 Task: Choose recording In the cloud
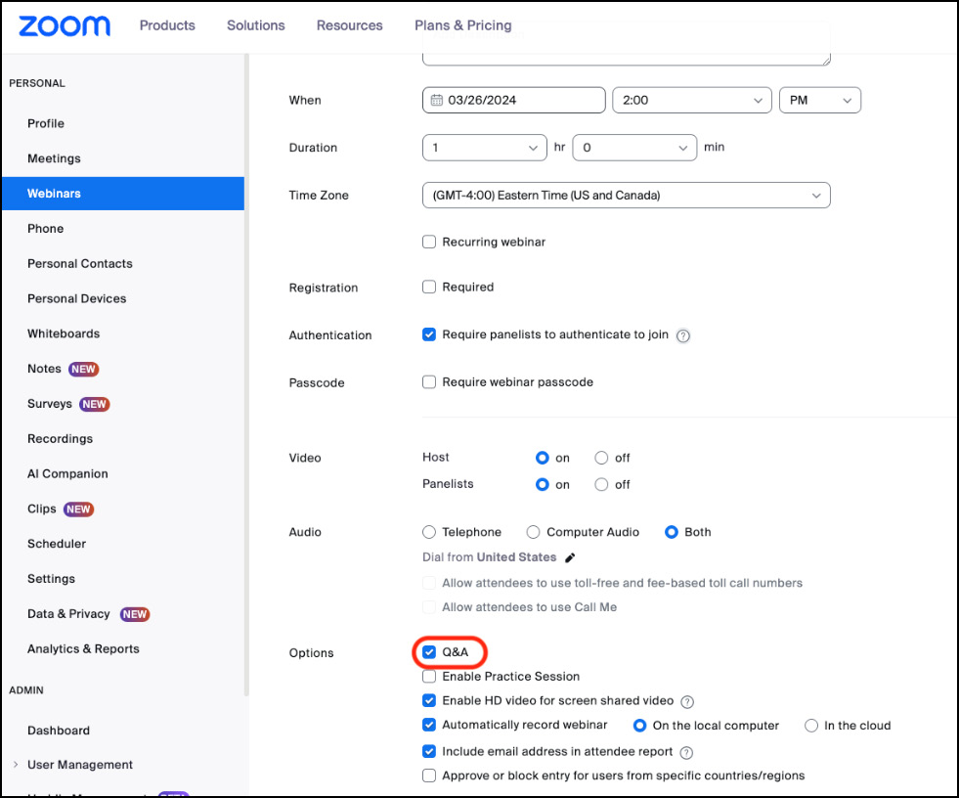tap(811, 726)
